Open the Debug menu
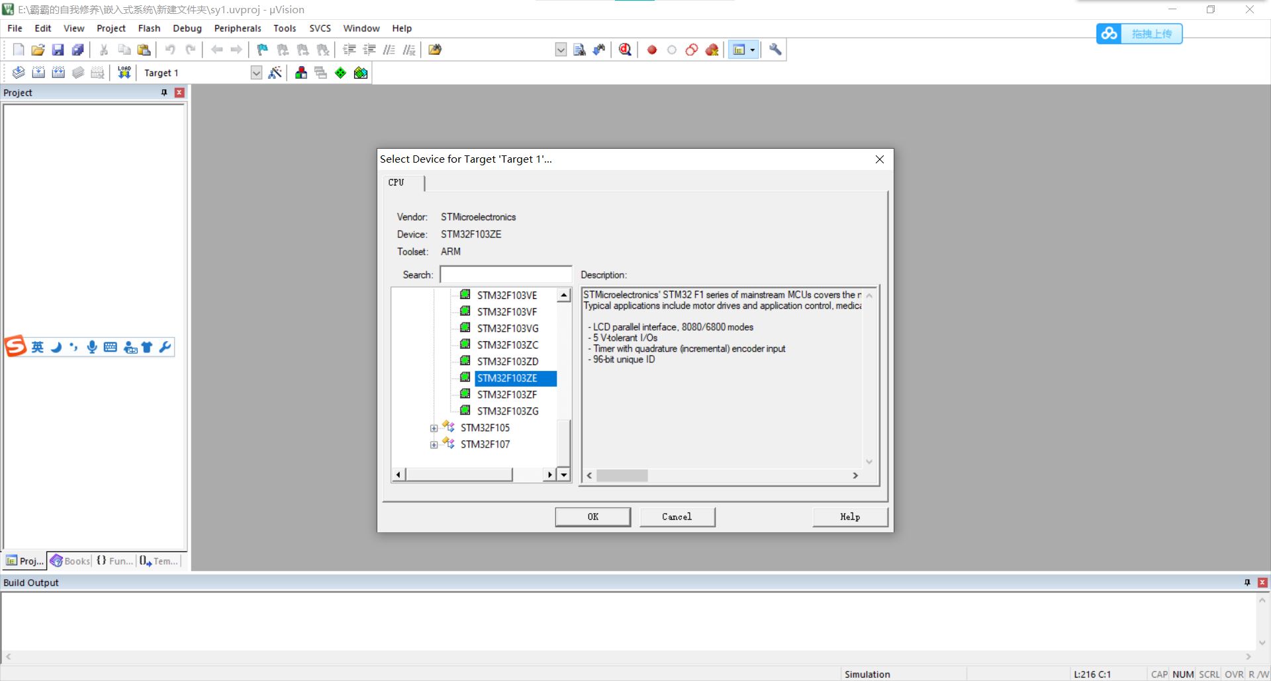 [x=187, y=28]
